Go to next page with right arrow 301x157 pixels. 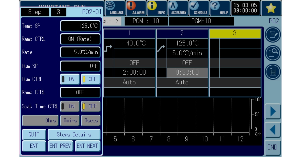pyautogui.click(x=273, y=111)
